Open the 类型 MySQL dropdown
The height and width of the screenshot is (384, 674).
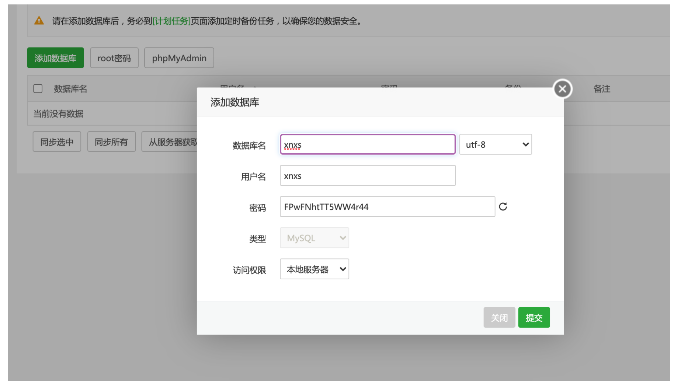point(314,238)
